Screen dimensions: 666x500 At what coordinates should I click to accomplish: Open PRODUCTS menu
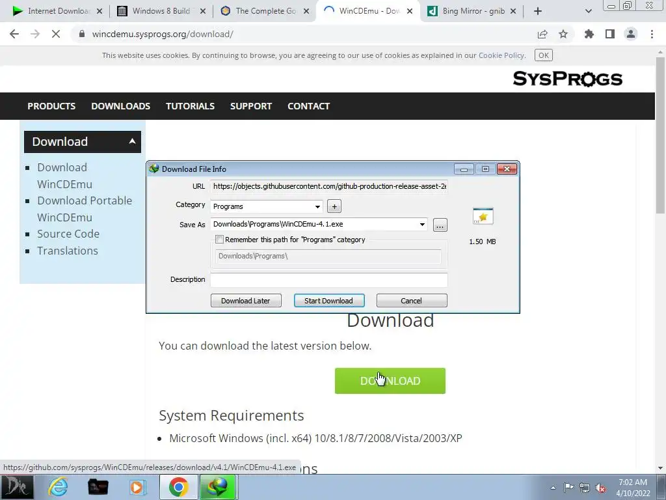(x=51, y=106)
